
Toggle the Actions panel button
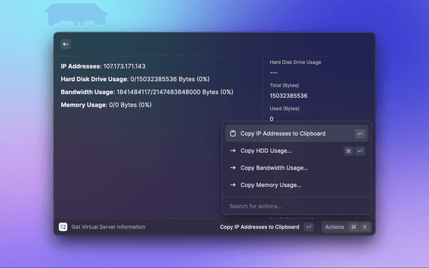coord(334,227)
